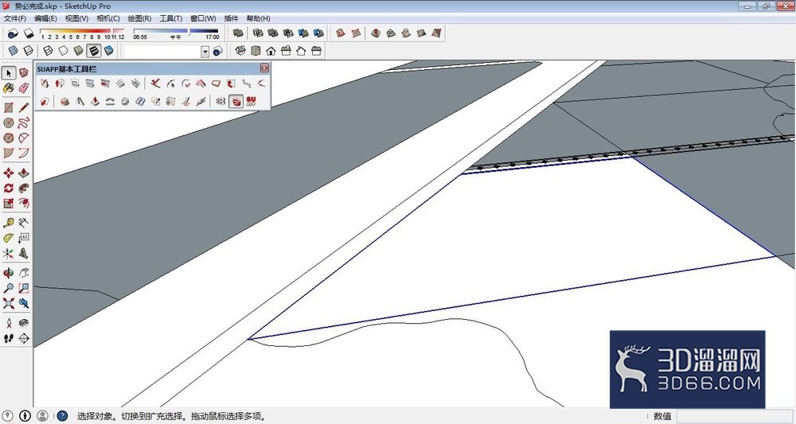Click the Zoom Extents tool

pos(9,303)
